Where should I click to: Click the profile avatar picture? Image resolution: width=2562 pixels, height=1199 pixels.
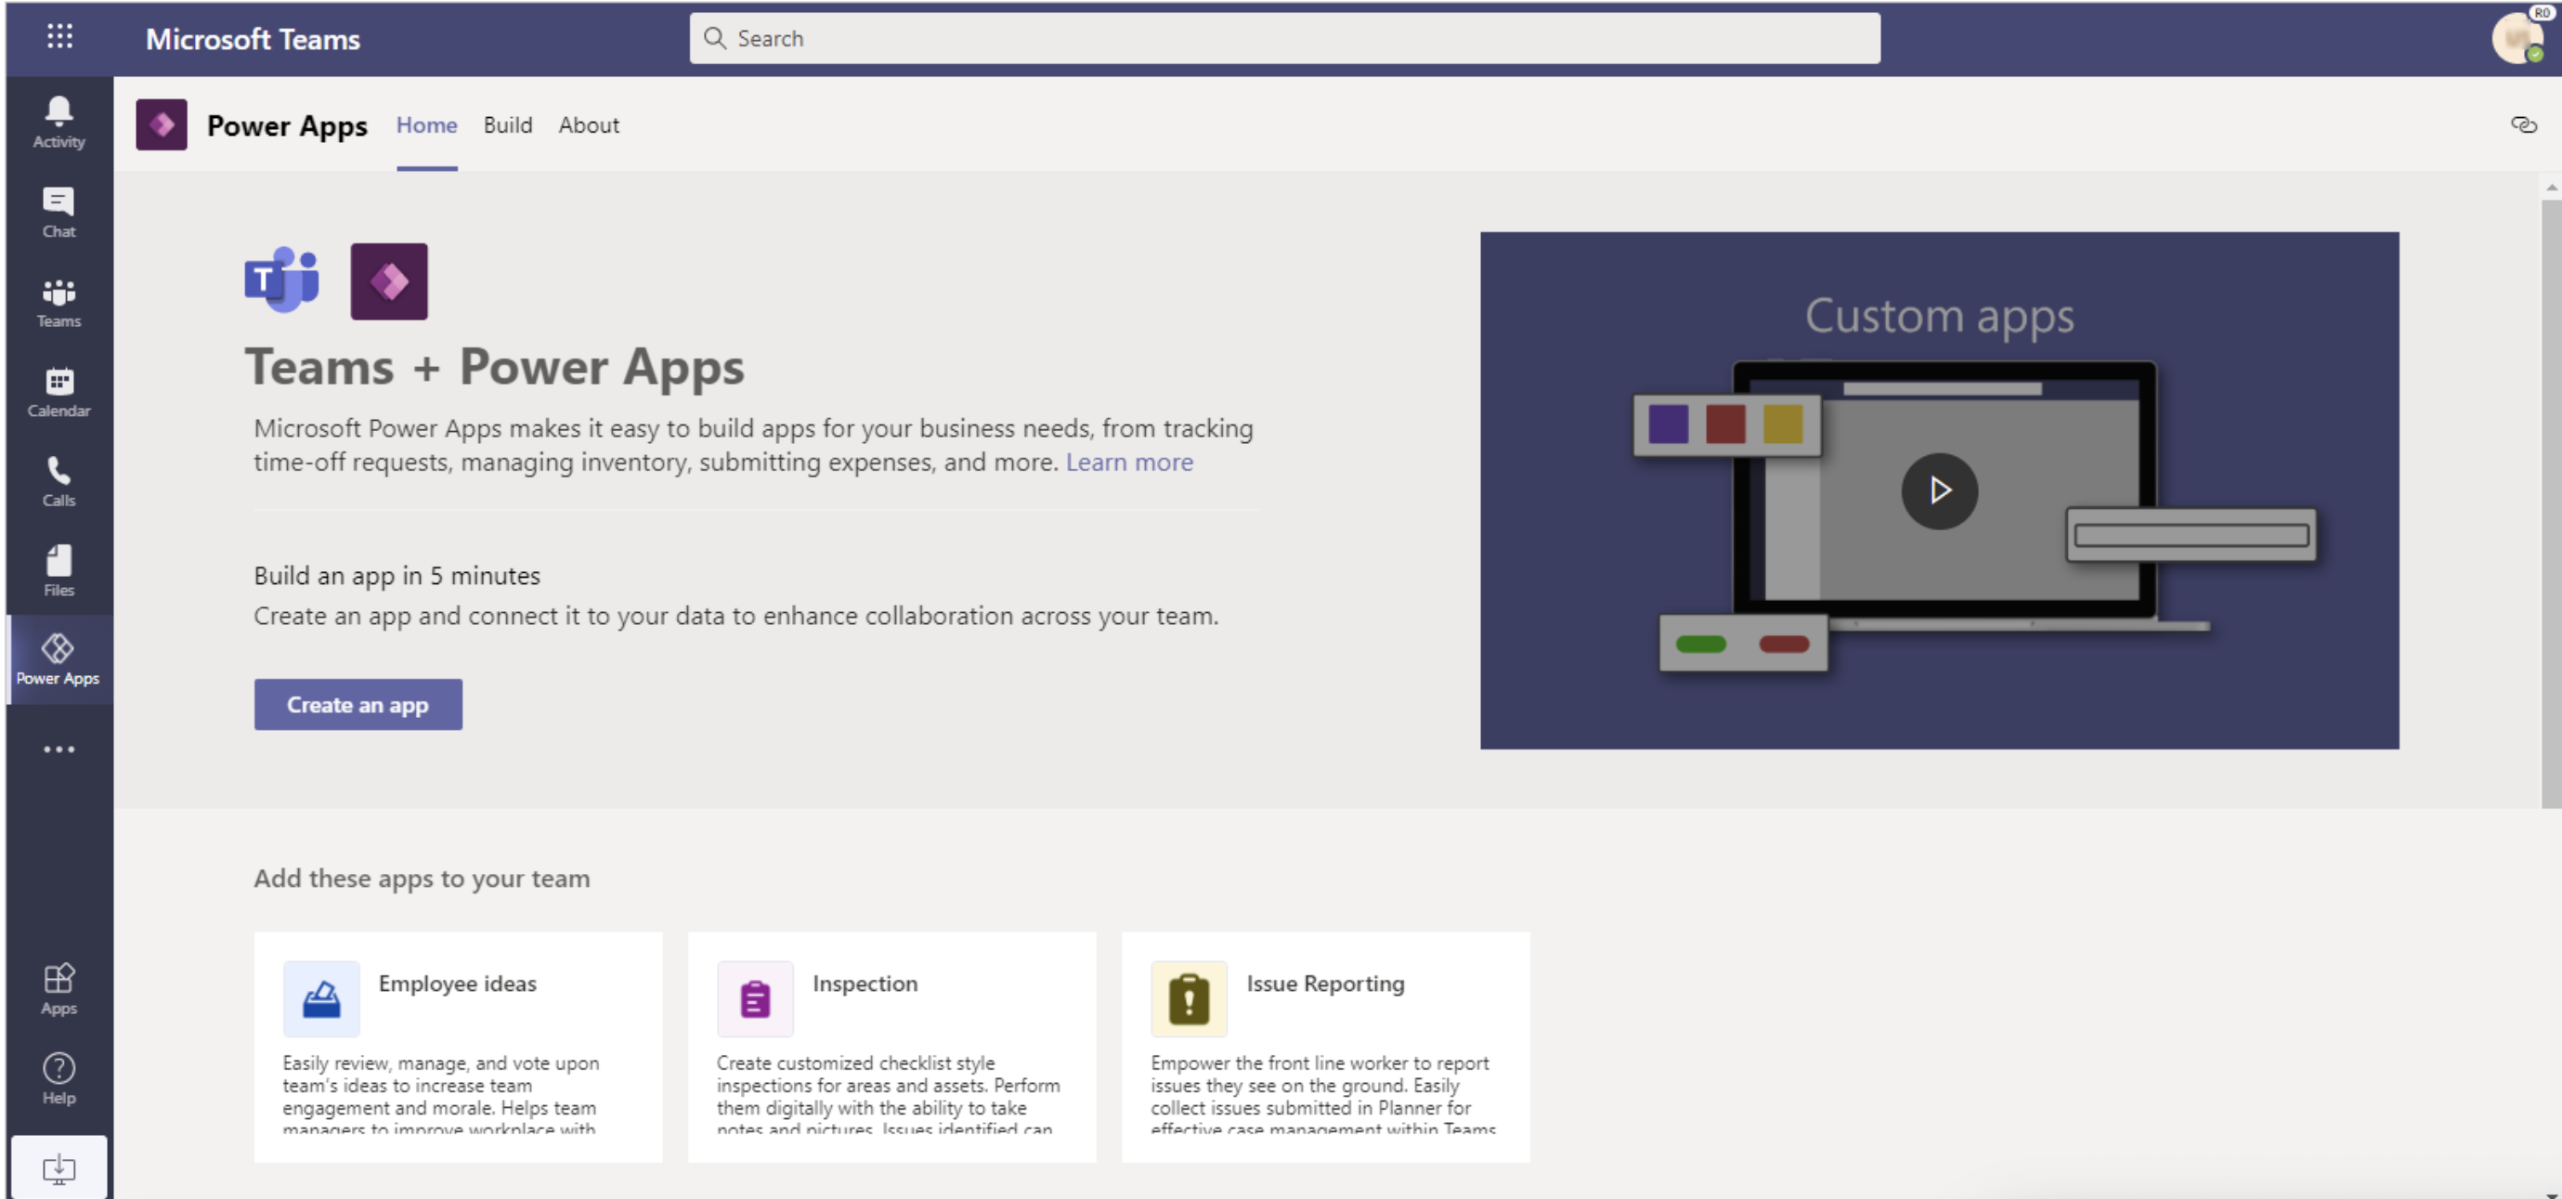[2517, 38]
